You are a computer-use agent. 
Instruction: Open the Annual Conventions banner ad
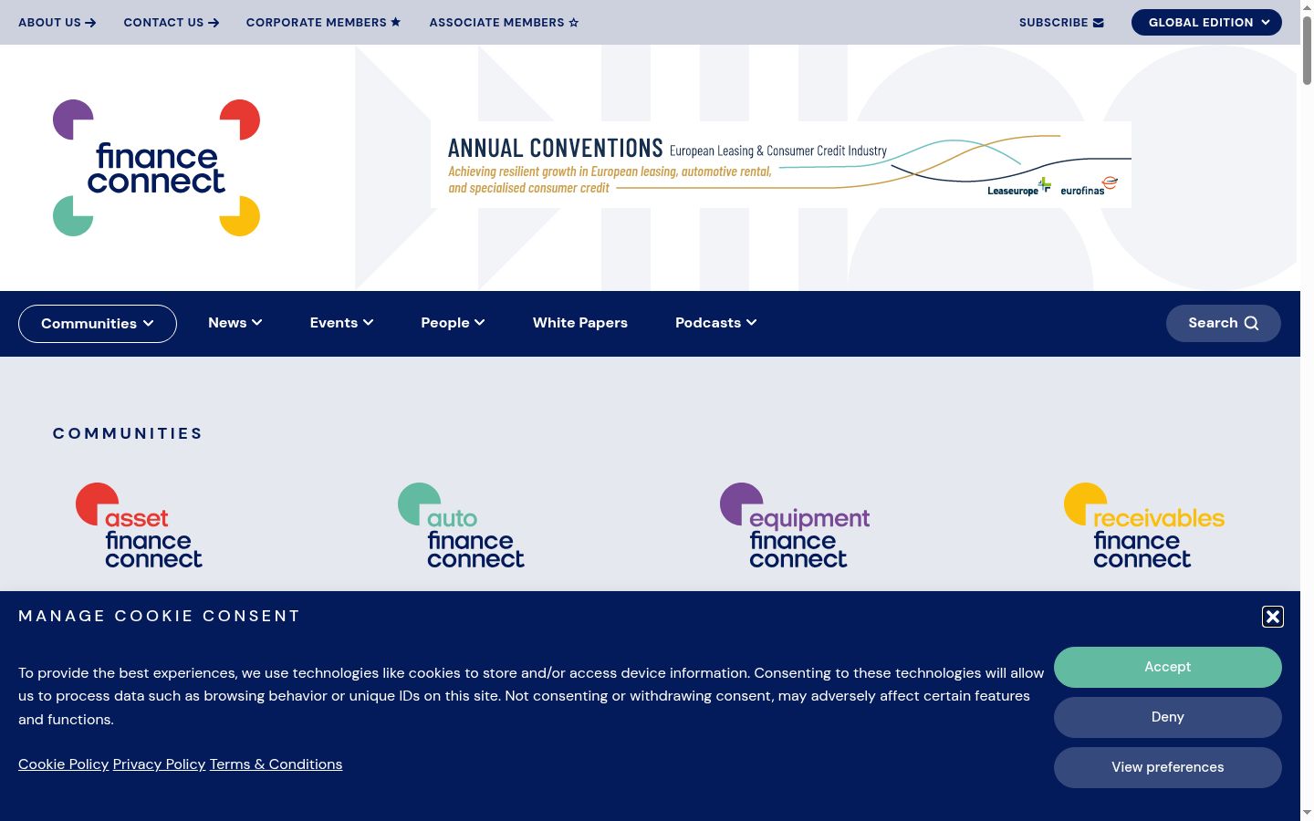coord(781,164)
